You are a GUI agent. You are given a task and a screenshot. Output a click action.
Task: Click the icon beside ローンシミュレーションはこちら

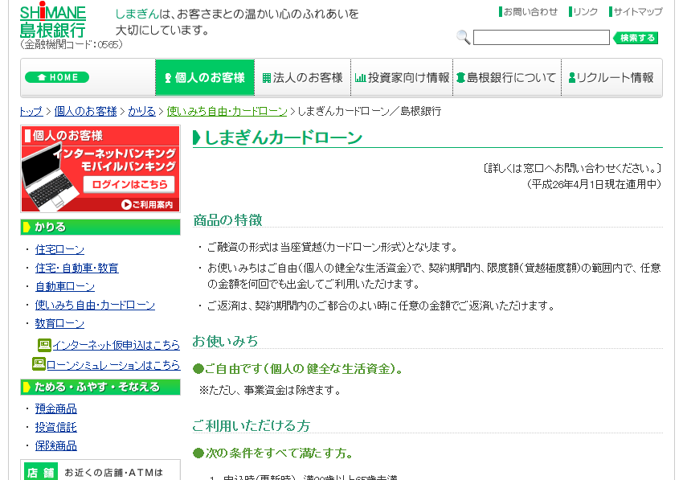39,364
